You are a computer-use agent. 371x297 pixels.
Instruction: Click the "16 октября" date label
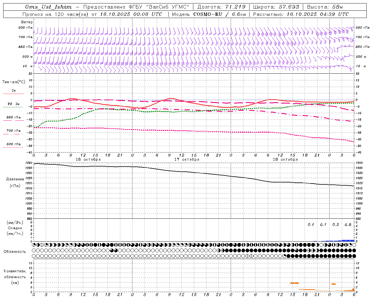[88, 160]
